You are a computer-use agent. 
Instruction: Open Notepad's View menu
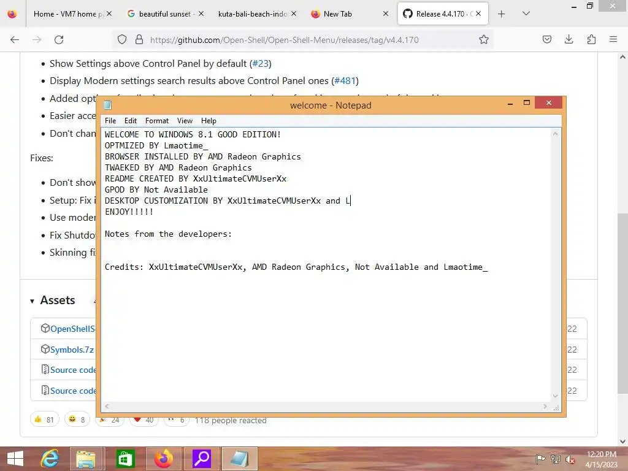tap(185, 121)
